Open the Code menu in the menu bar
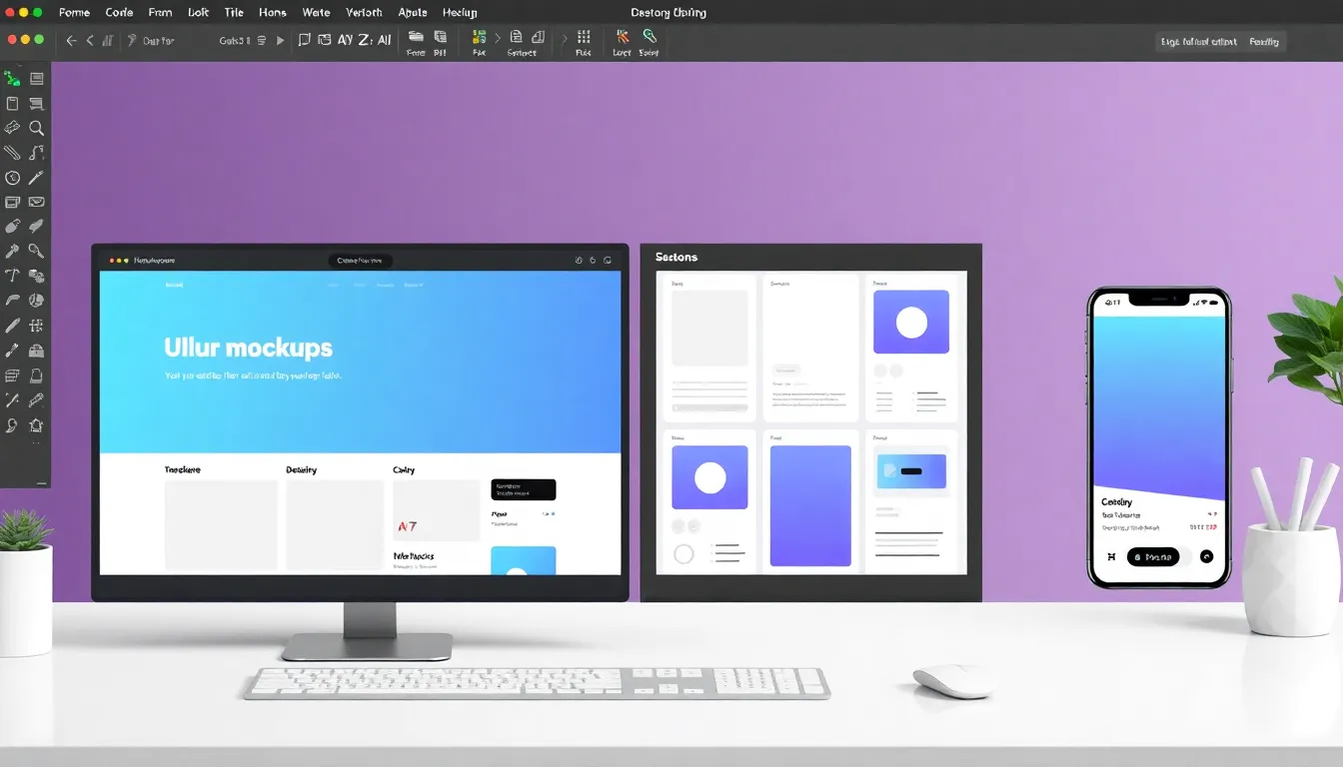The image size is (1343, 767). pos(119,12)
